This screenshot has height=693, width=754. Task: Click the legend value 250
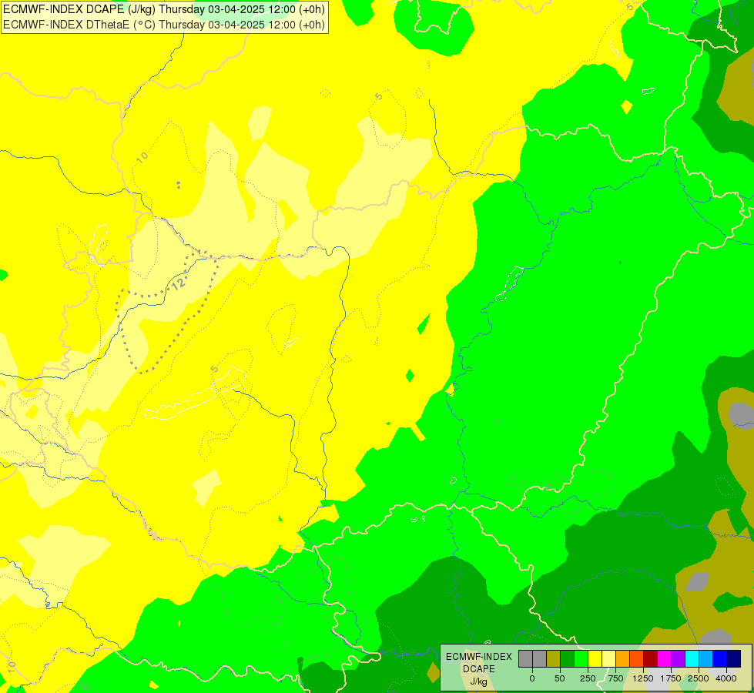[588, 678]
